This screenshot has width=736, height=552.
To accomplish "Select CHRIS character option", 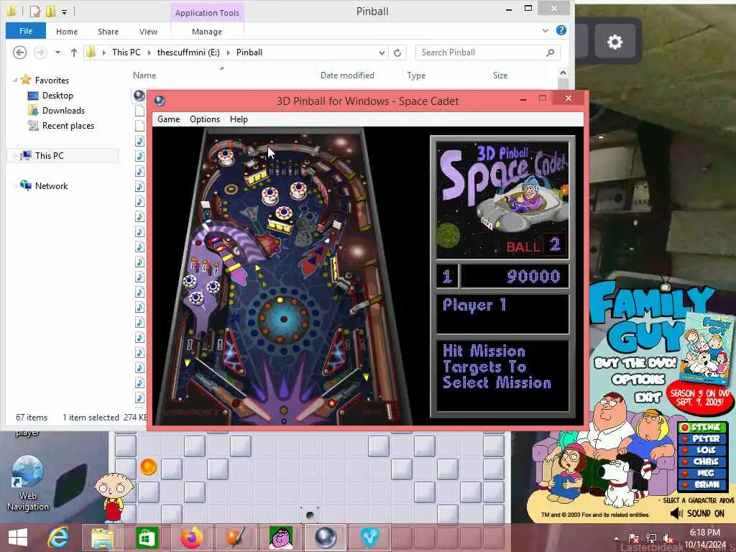I will pos(702,461).
